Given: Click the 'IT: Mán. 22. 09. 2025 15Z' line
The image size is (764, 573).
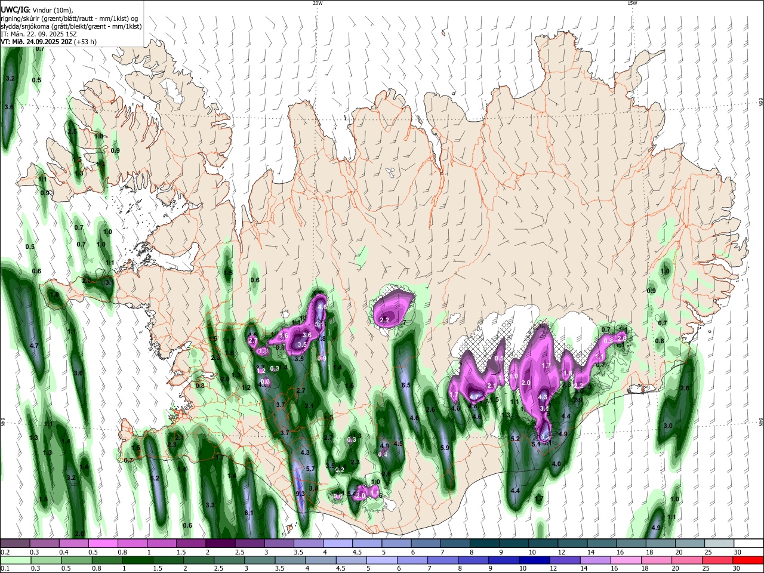Looking at the screenshot, I should [x=38, y=34].
